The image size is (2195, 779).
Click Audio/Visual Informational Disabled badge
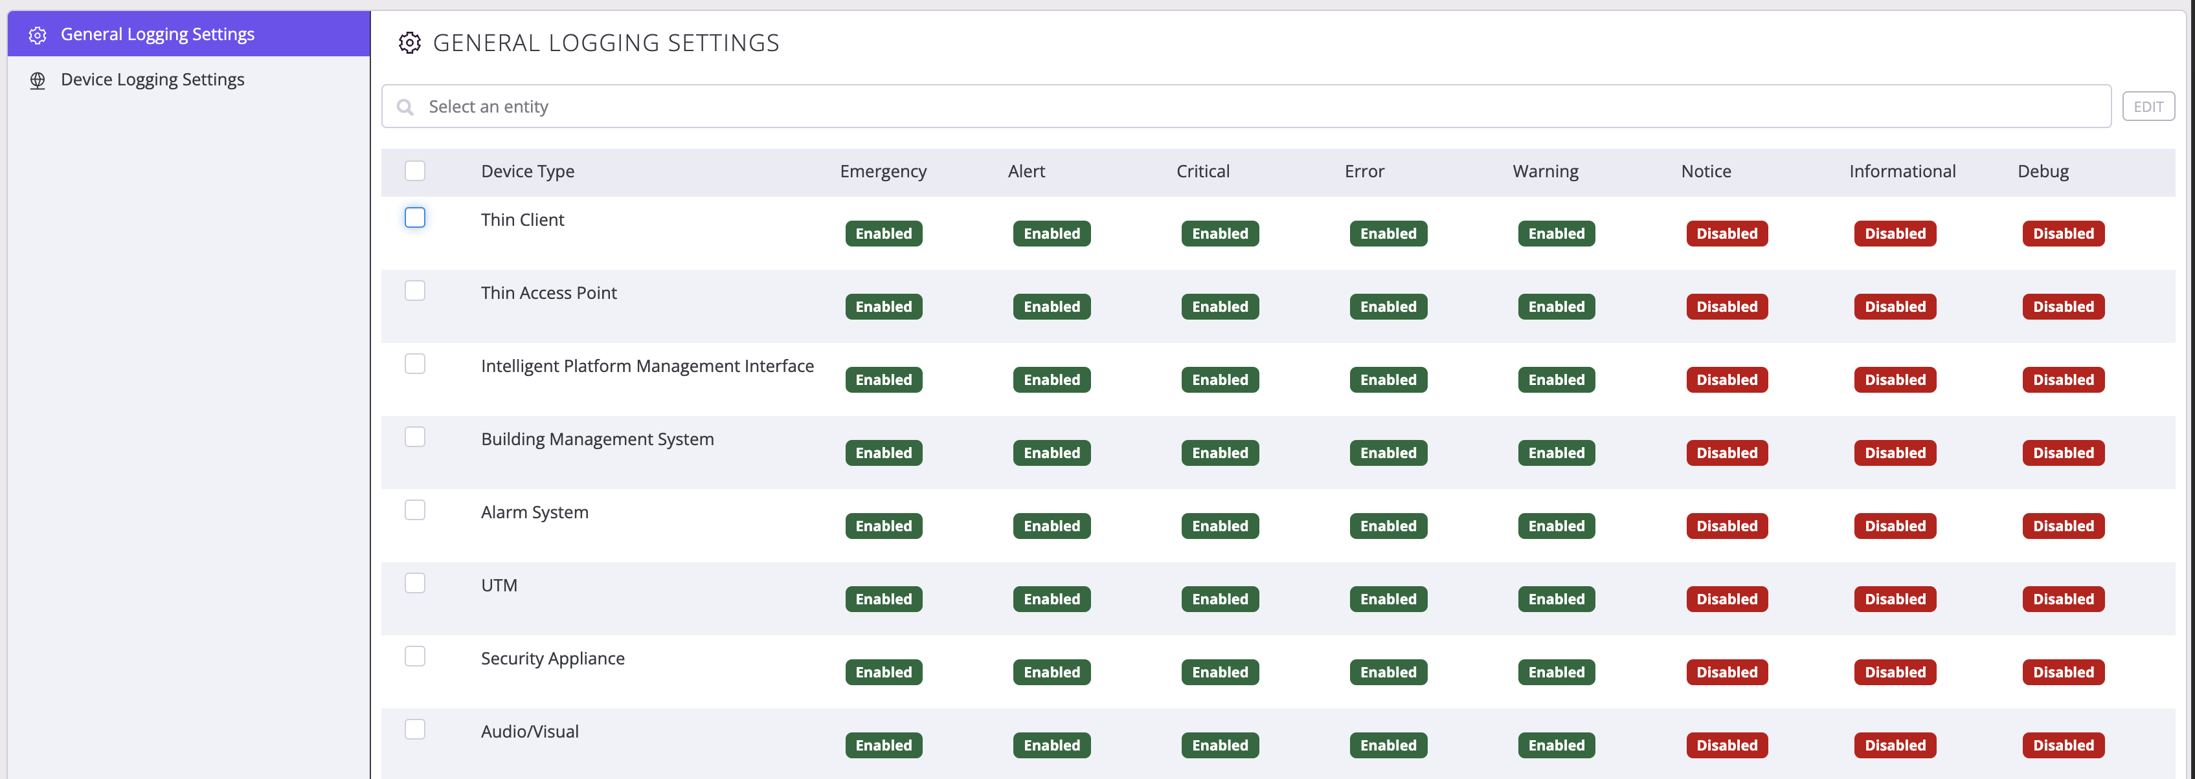point(1895,746)
